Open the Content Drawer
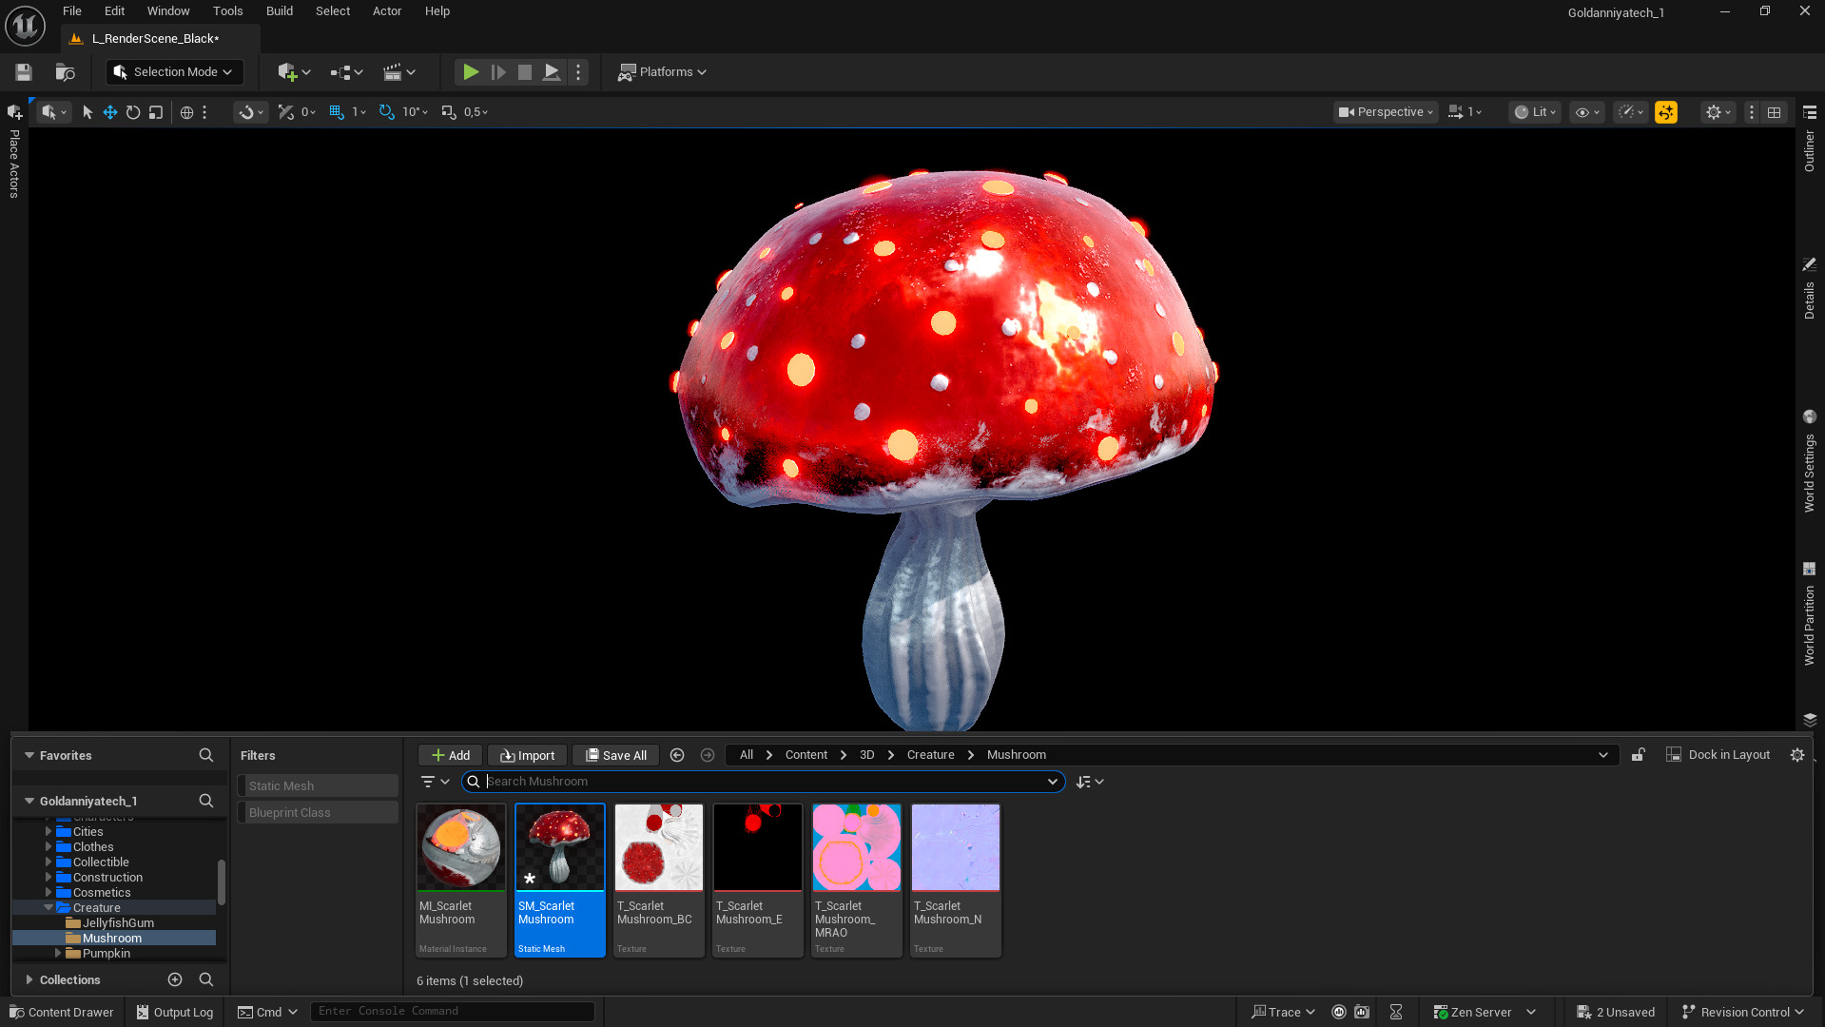Viewport: 1825px width, 1027px height. coord(61,1012)
